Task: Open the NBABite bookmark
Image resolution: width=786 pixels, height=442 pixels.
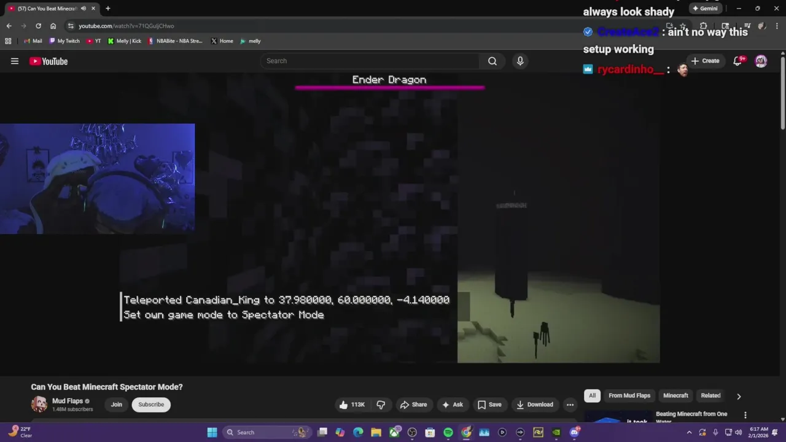Action: [x=175, y=41]
